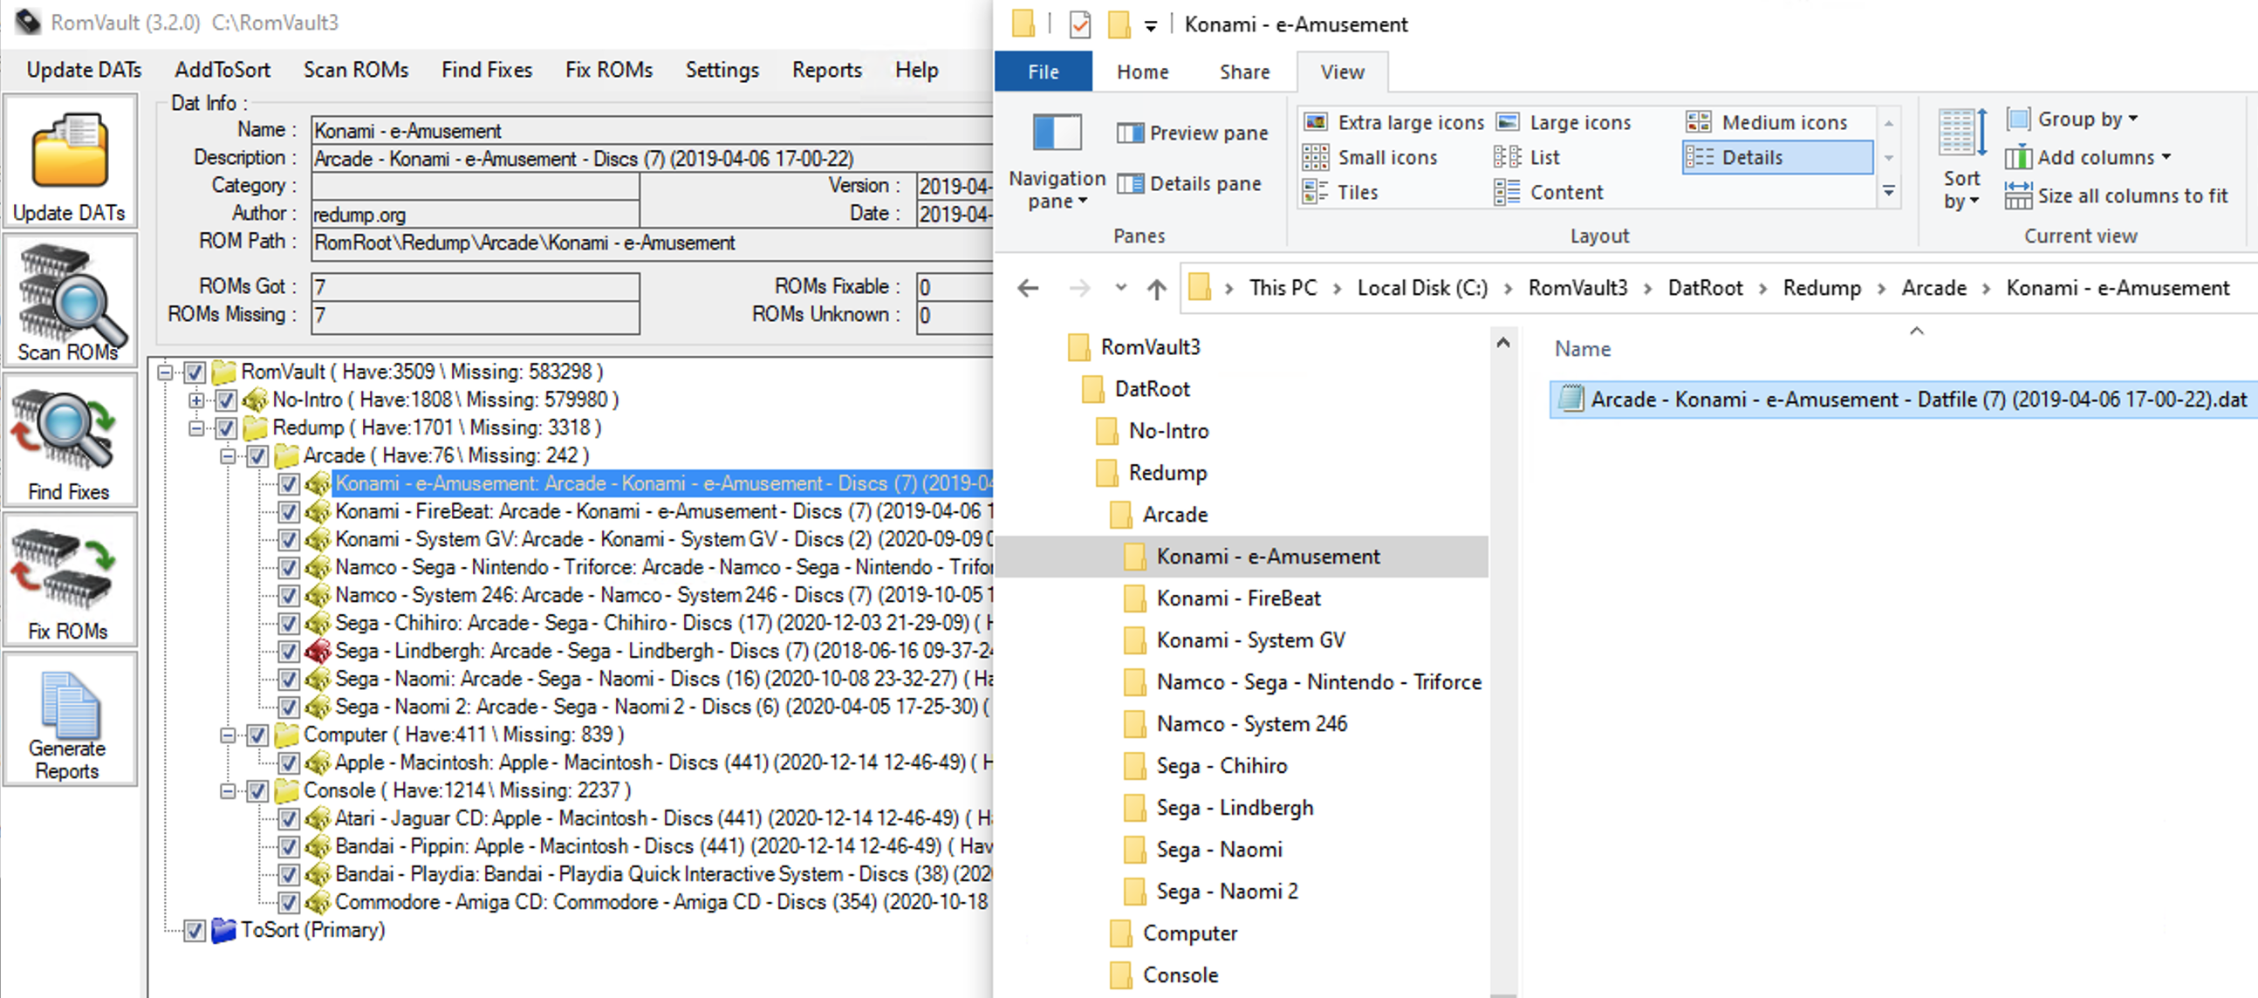Toggle checkbox for Sega - Chihiro

[x=289, y=624]
